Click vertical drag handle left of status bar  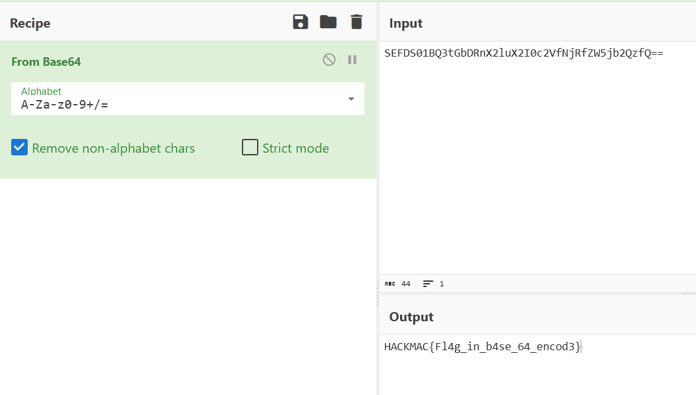378,284
